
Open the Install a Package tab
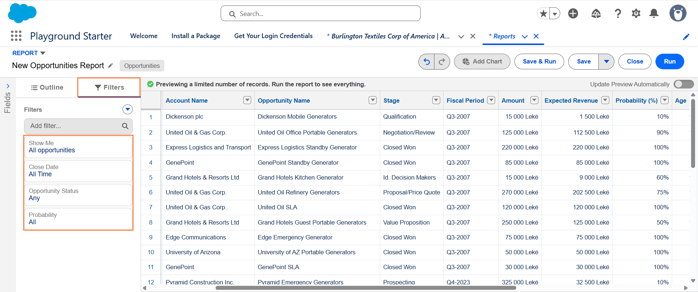196,36
